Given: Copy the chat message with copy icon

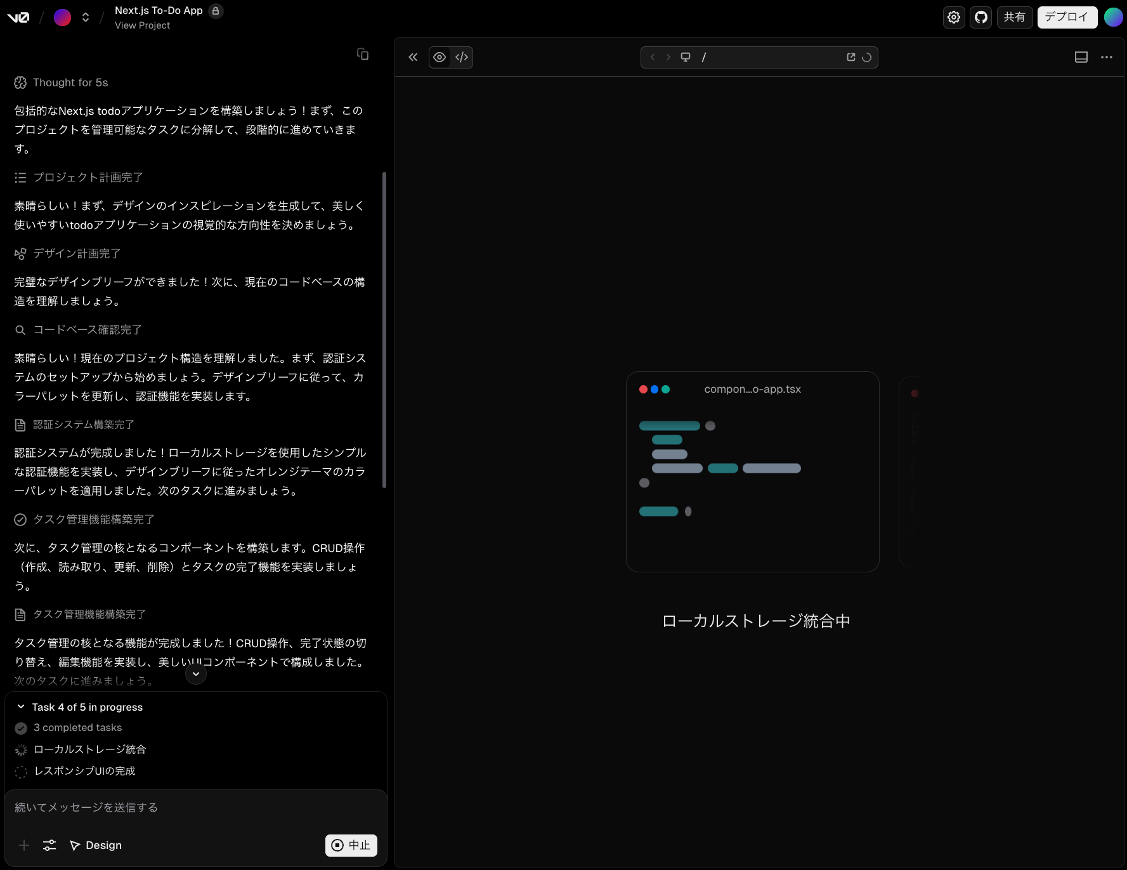Looking at the screenshot, I should coord(363,54).
